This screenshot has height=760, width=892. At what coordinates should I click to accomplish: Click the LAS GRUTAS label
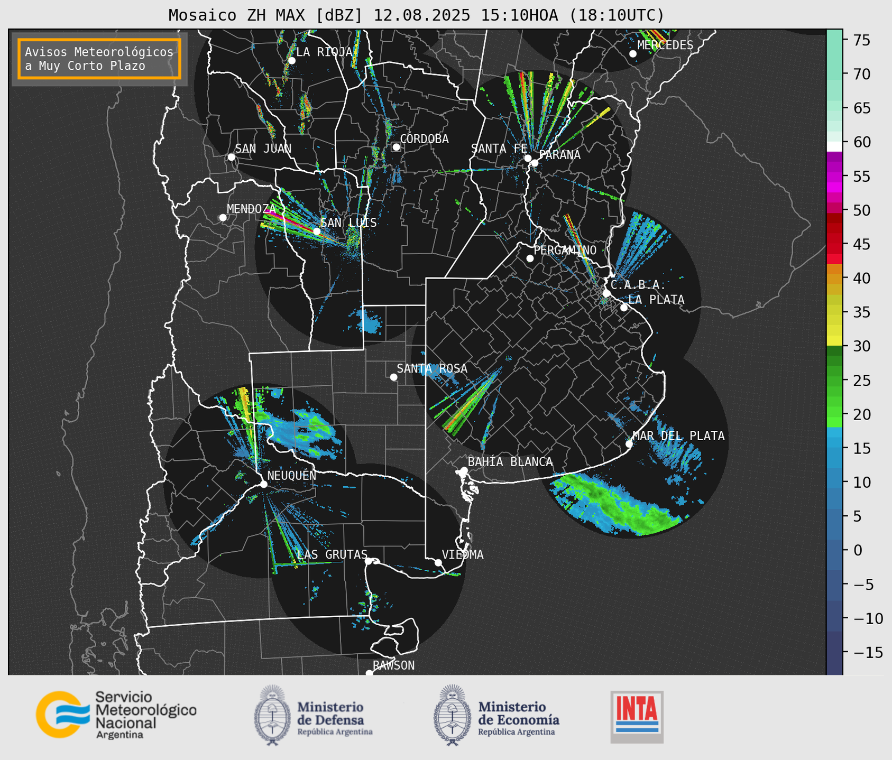332,554
